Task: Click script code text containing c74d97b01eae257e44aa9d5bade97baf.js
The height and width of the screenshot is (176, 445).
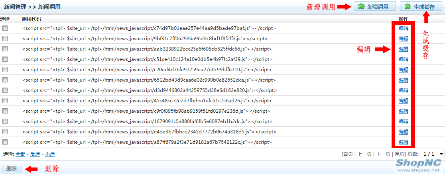Action: pyautogui.click(x=149, y=28)
